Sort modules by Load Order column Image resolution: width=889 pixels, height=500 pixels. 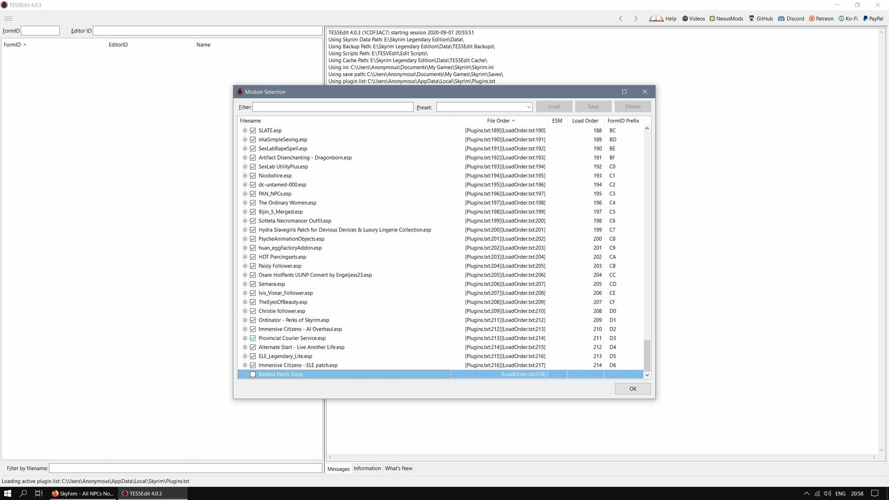coord(585,121)
